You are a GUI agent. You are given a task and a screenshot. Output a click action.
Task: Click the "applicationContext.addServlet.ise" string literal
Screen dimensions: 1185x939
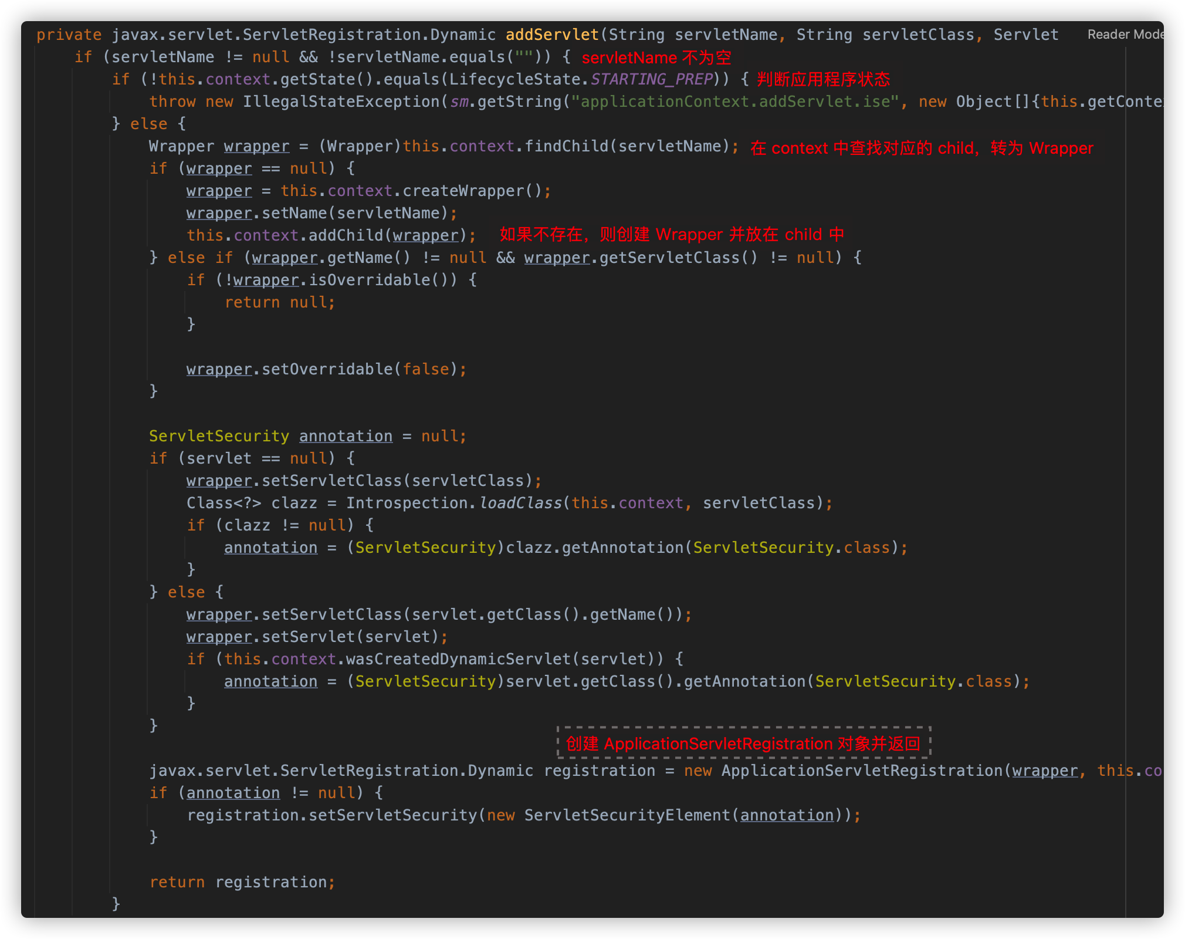[736, 102]
